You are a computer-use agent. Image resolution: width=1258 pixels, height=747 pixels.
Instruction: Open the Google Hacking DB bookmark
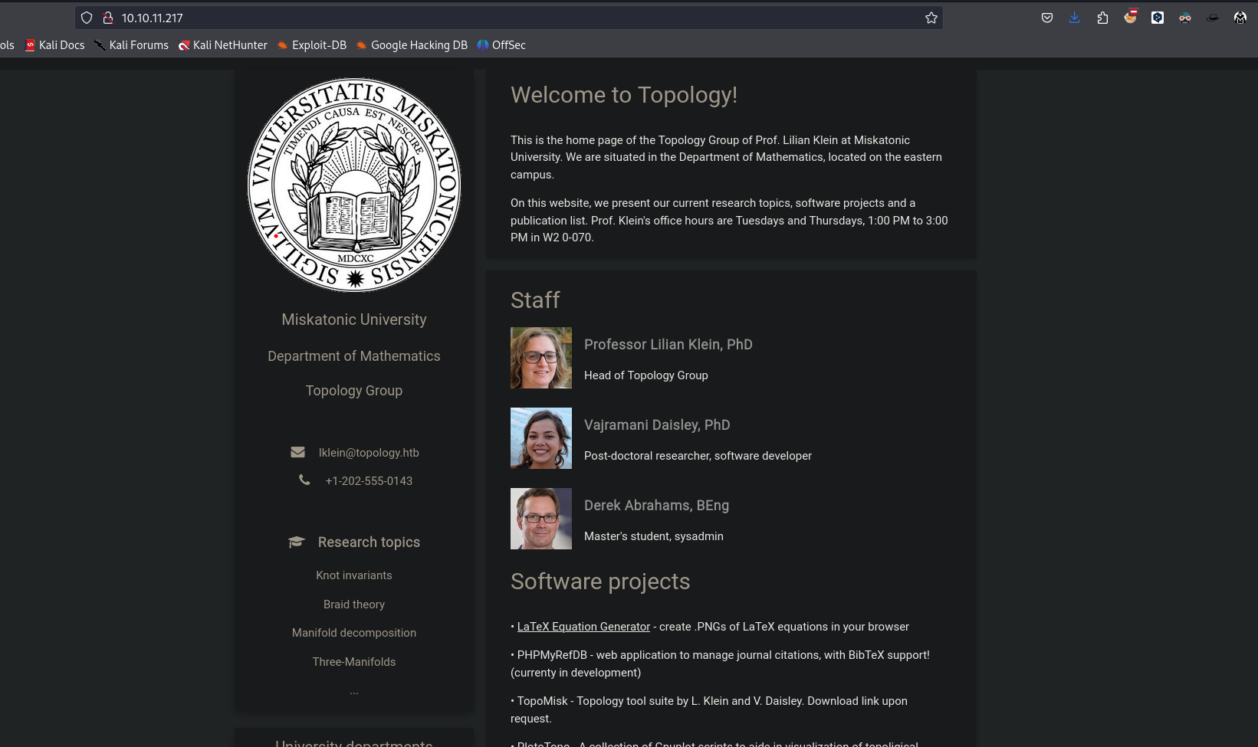tap(412, 45)
